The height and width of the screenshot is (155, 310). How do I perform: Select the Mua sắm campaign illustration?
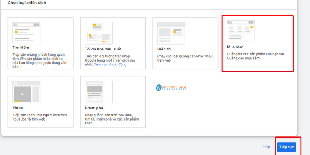click(x=241, y=31)
